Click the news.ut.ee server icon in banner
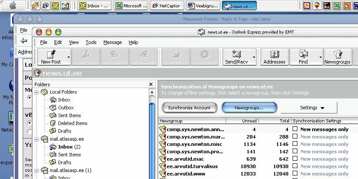Screen dimensions: 358x179 point(38,73)
